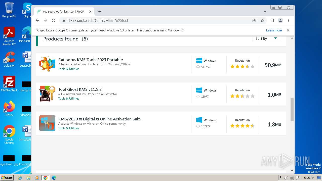Click the Action Center flag tray icon
Screen dimensions: 322x181
pyautogui.click(x=298, y=178)
